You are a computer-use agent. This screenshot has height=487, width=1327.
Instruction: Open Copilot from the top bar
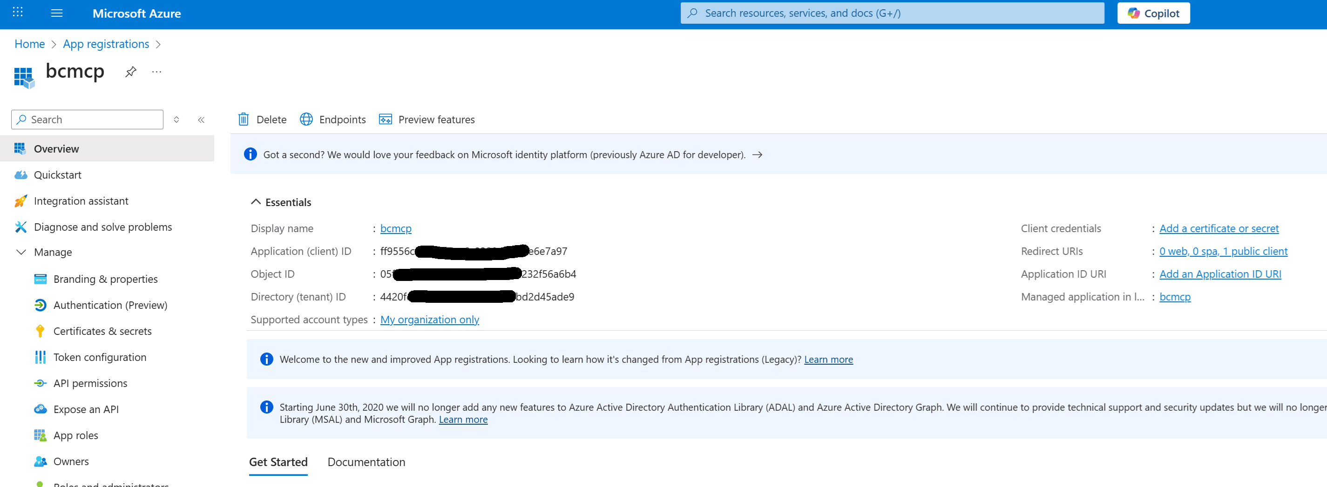click(1153, 13)
